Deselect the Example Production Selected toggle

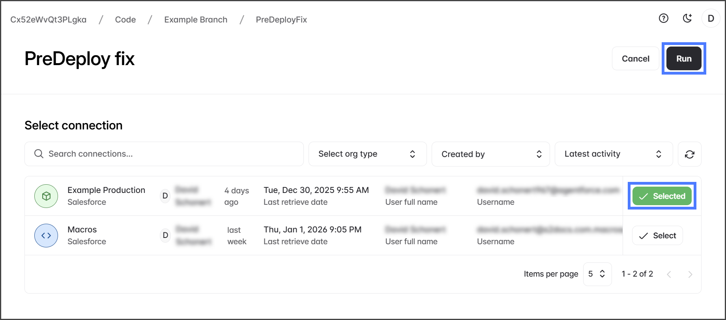[x=662, y=196]
